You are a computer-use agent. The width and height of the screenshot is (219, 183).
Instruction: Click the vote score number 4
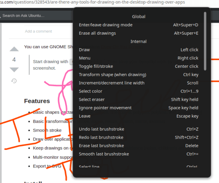pos(14,60)
